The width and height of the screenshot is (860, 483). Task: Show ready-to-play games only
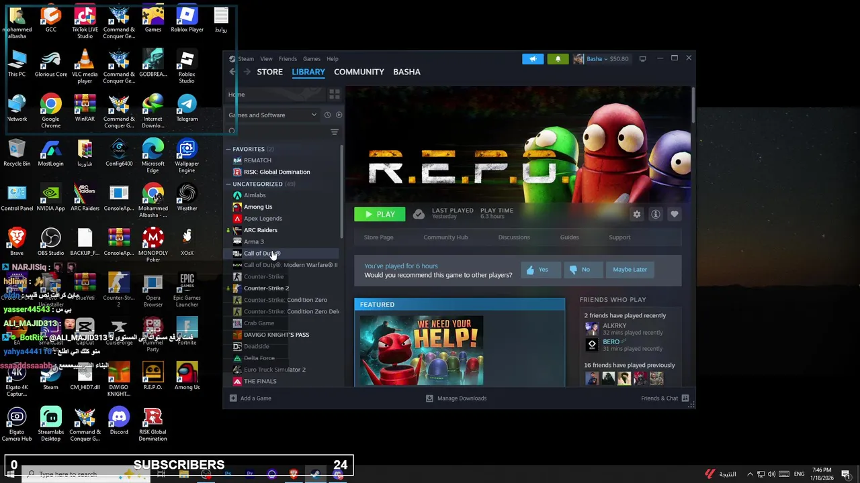pos(339,115)
